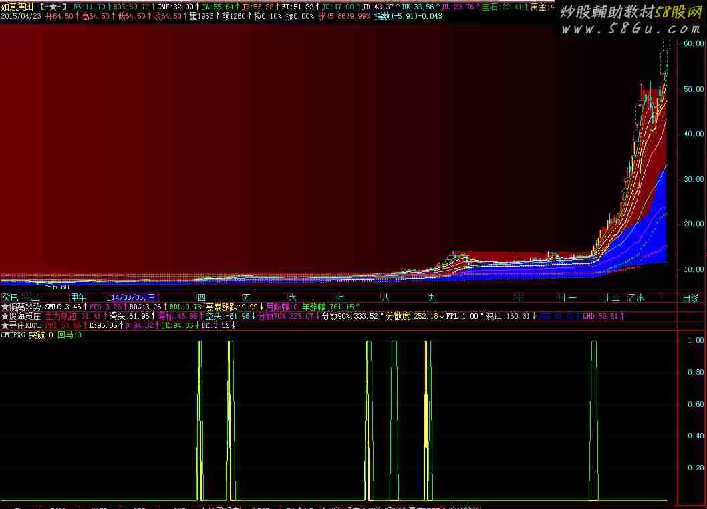The width and height of the screenshot is (707, 509).
Task: Click the 九 month marker on time axis
Action: pyautogui.click(x=432, y=297)
